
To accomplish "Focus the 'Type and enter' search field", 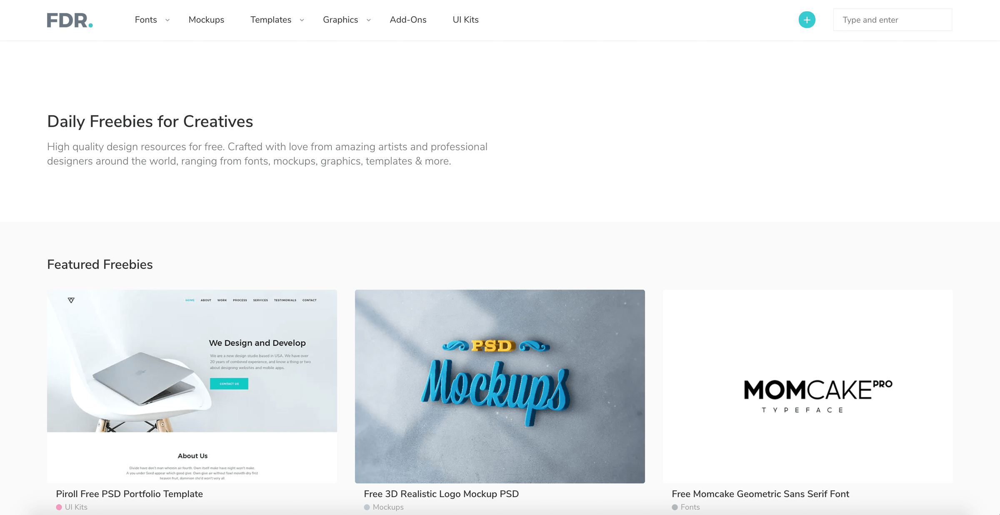I will click(892, 20).
